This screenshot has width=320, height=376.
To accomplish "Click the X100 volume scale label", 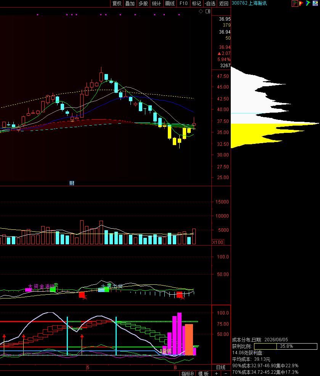I will [x=218, y=242].
